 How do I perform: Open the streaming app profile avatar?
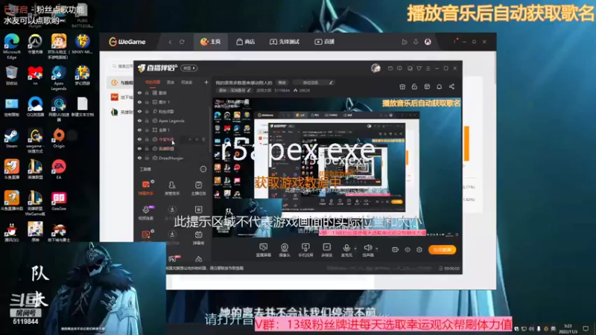click(x=375, y=68)
